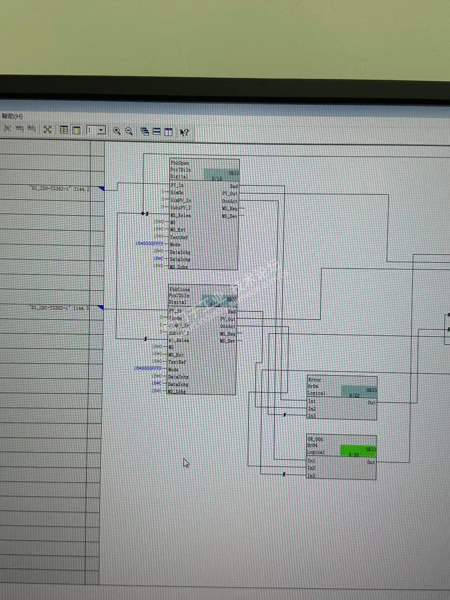Open the 帮助(H) help menu
Viewport: 450px width, 600px height.
click(12, 116)
